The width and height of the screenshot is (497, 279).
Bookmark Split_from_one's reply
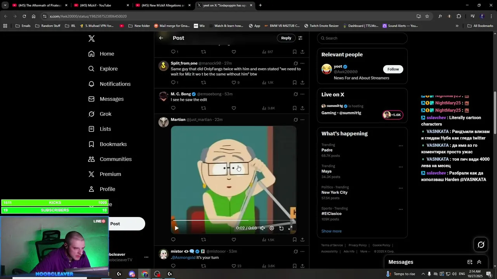coord(295,83)
